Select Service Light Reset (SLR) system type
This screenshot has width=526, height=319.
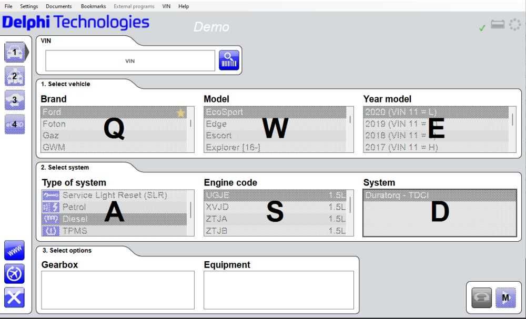pos(114,195)
